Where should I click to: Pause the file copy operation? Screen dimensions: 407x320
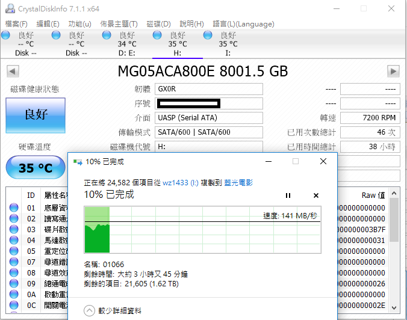point(288,195)
